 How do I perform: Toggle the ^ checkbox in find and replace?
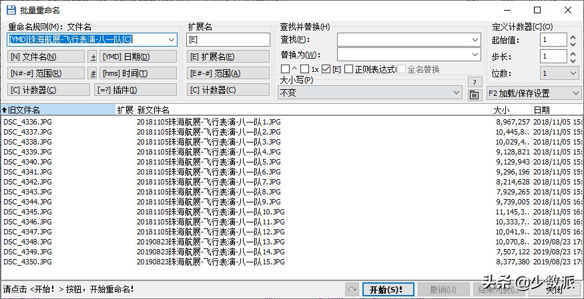tap(285, 69)
